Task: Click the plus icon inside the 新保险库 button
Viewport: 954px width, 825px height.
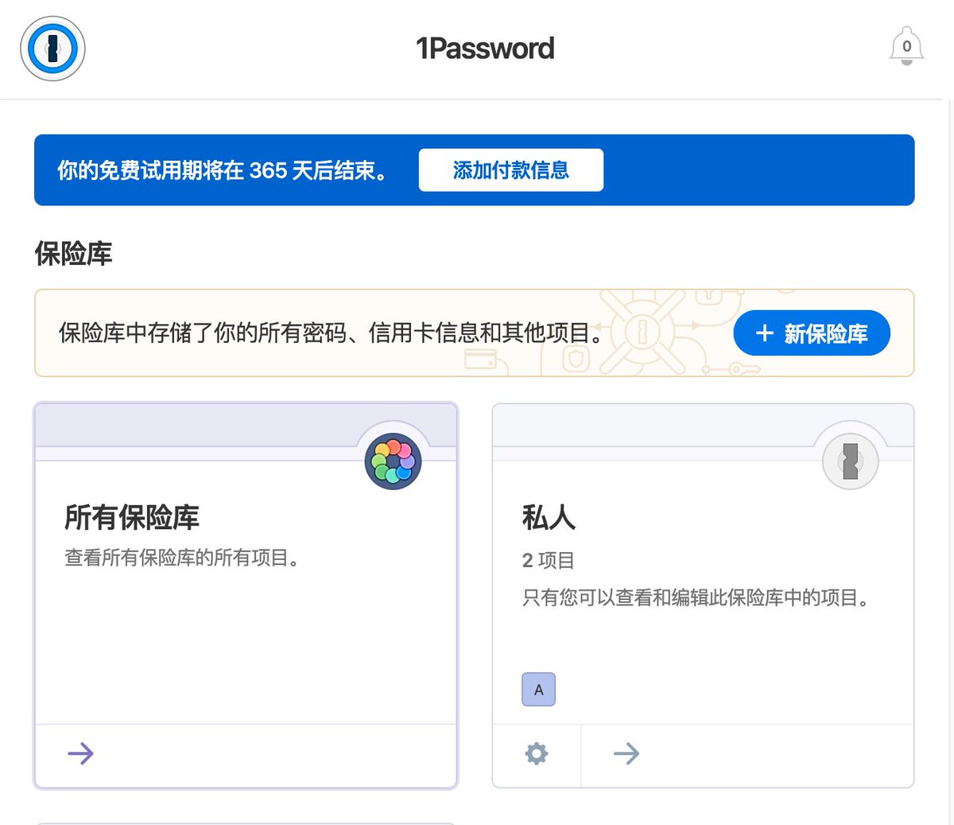Action: pos(763,333)
